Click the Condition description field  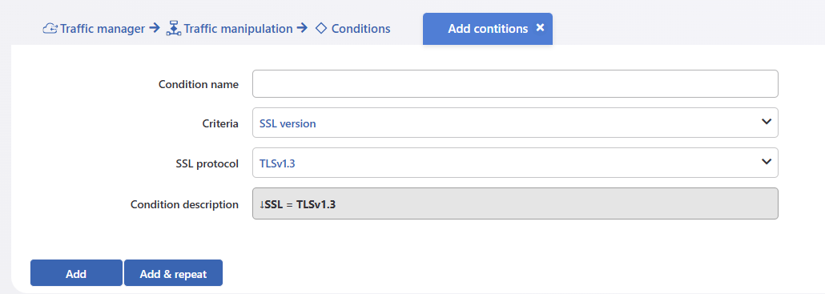pyautogui.click(x=515, y=203)
